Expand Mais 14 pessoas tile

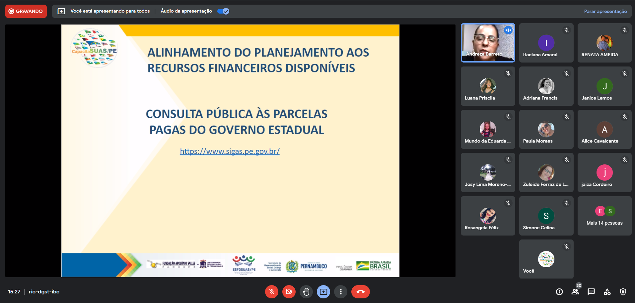[604, 216]
